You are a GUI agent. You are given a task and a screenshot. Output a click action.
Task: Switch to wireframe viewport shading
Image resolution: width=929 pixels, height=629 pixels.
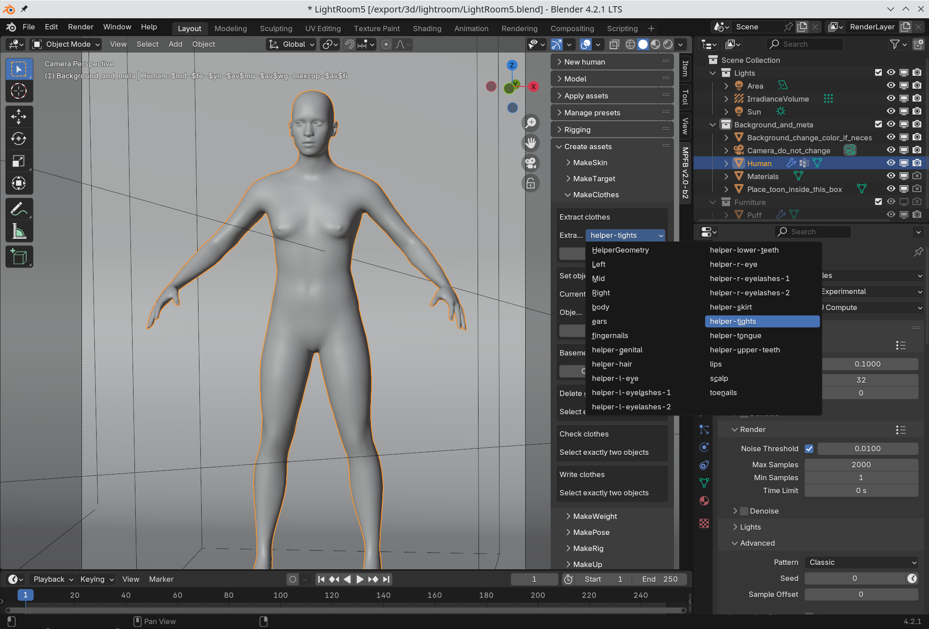tap(630, 44)
